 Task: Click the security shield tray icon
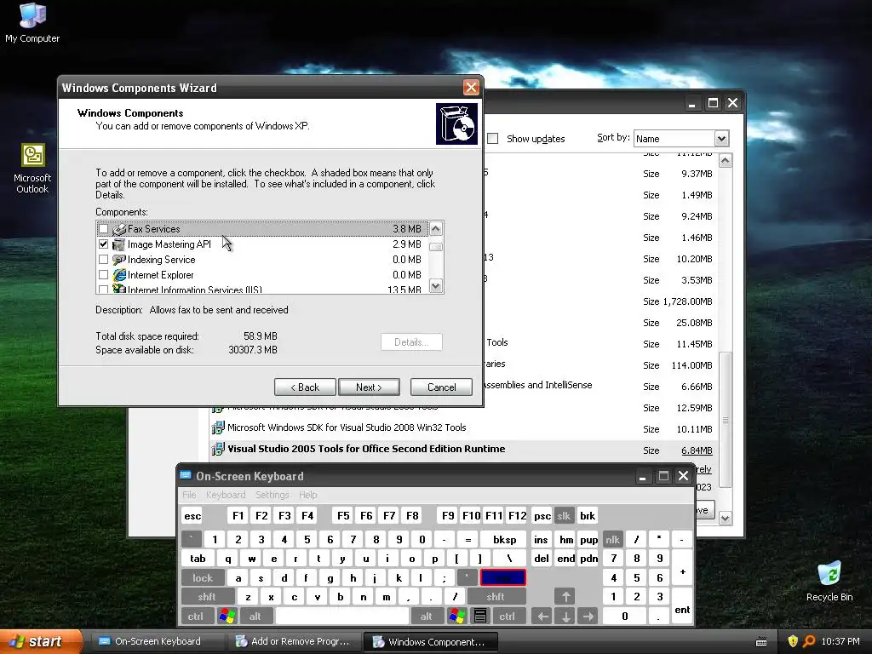(x=793, y=641)
